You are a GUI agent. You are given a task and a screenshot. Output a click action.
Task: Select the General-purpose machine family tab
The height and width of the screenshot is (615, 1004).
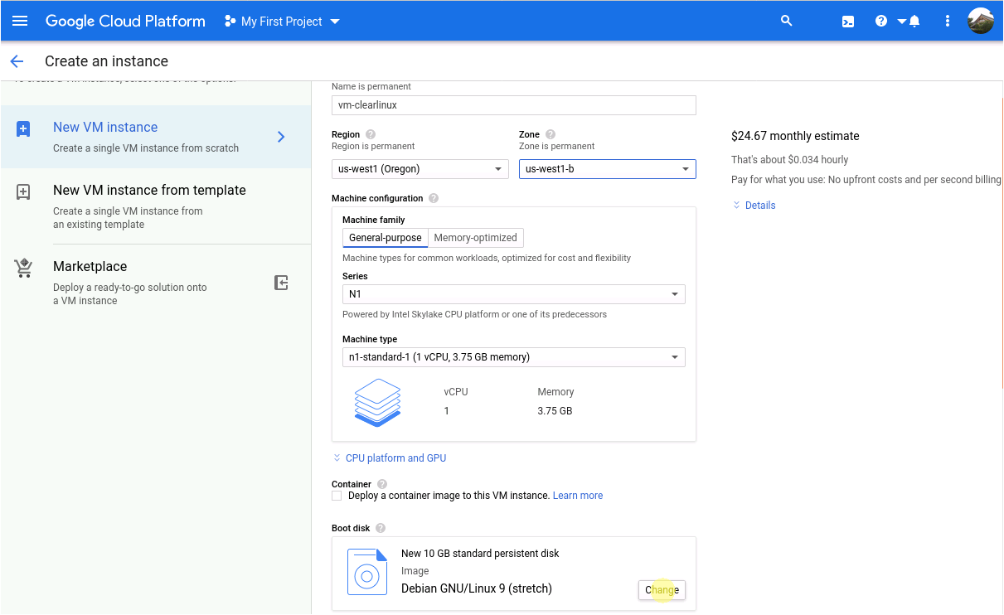coord(385,238)
